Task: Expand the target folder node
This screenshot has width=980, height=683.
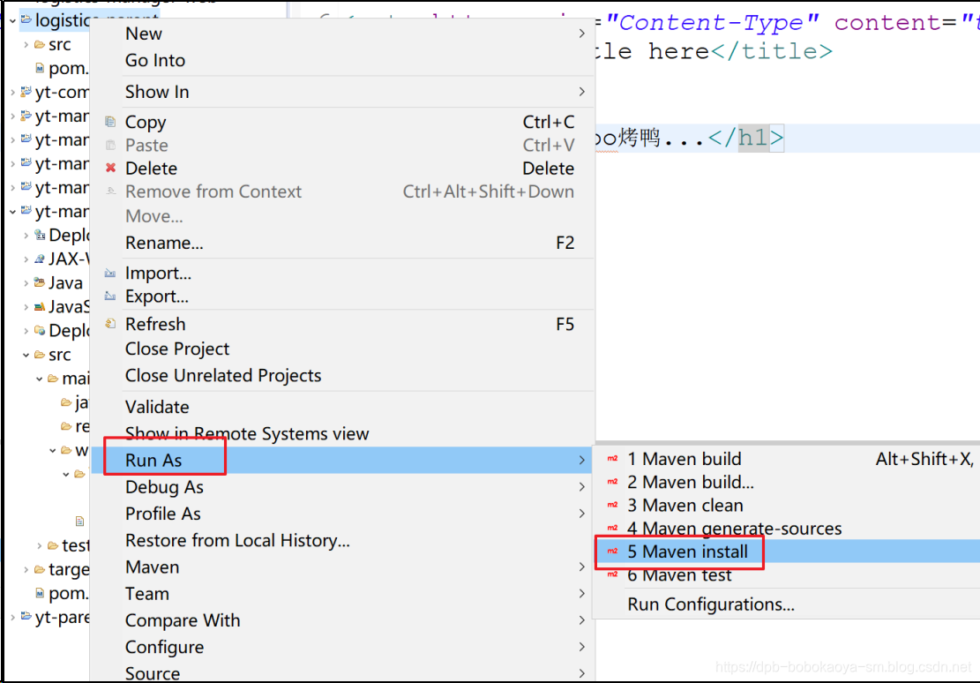Action: (26, 570)
